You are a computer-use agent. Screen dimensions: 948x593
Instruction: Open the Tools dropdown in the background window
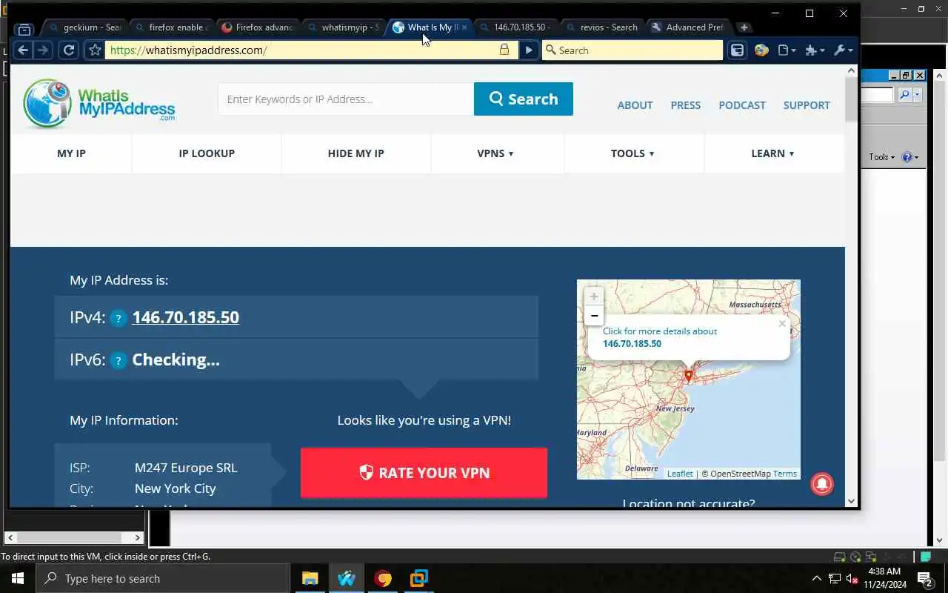881,157
